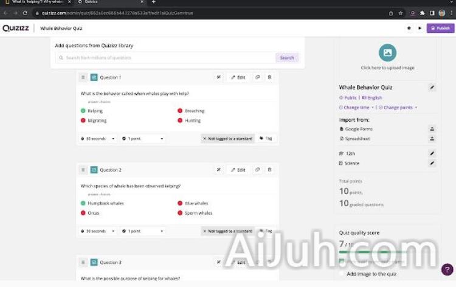The width and height of the screenshot is (456, 287).
Task: Select the Breaching answer choice
Action: (191, 111)
